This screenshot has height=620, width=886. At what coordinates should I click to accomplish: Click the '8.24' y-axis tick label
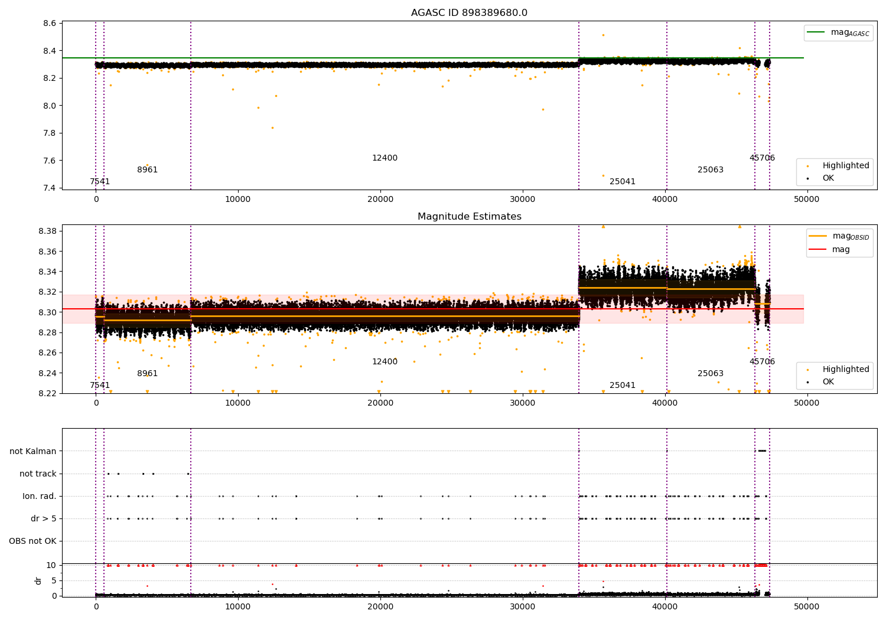(x=48, y=373)
